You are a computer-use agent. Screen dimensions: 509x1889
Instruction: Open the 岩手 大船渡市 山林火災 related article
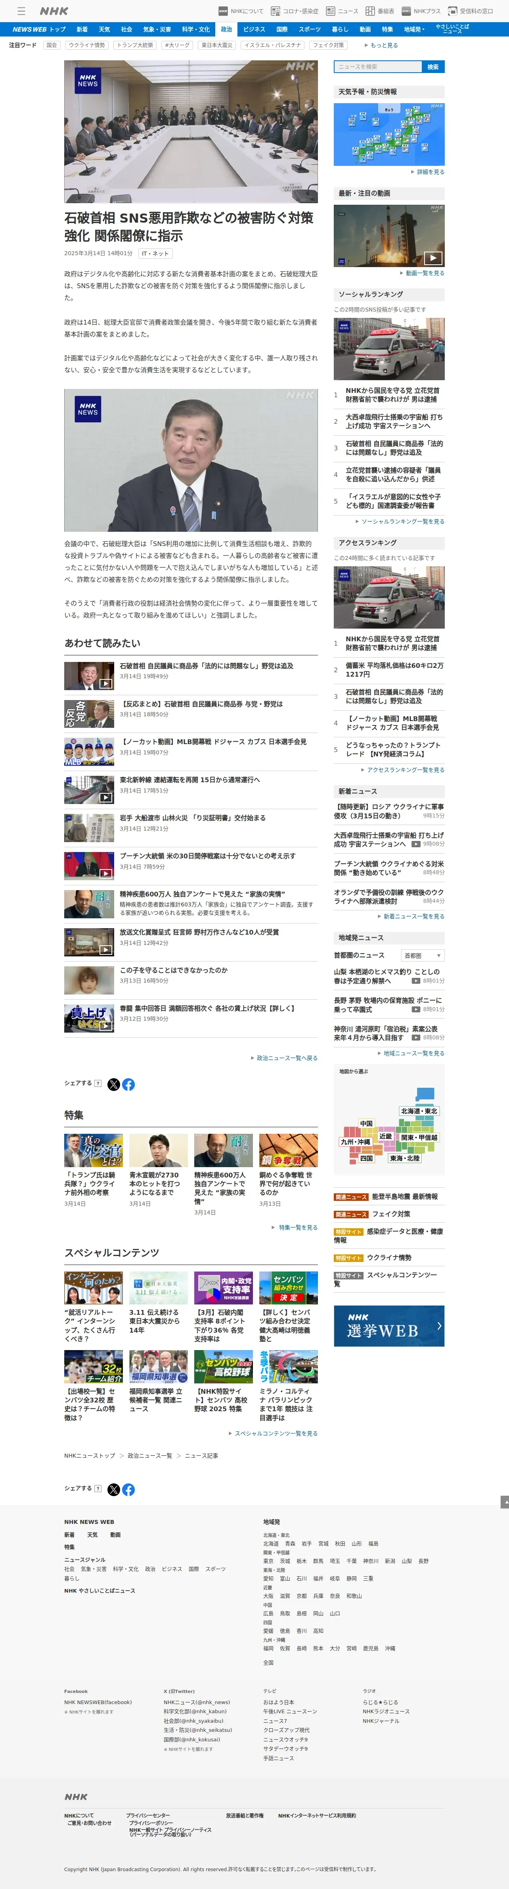193,818
